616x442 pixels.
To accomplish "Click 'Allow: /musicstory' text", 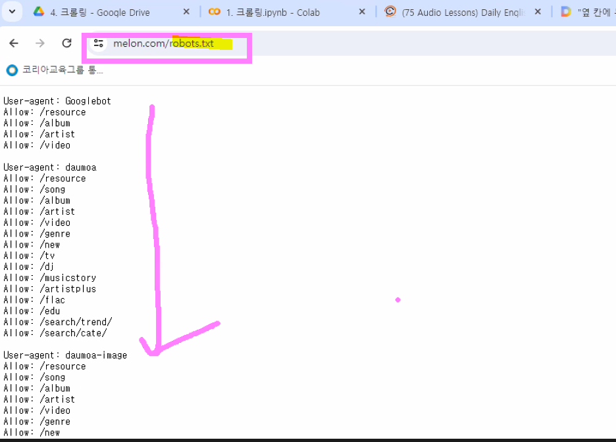I will [50, 278].
